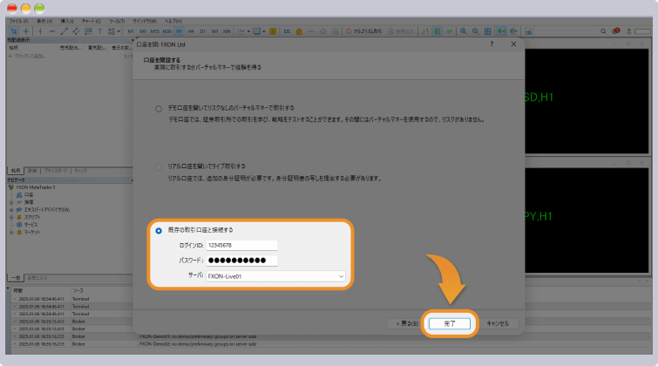
Task: Click the 完了 (Finish) button
Action: point(450,323)
